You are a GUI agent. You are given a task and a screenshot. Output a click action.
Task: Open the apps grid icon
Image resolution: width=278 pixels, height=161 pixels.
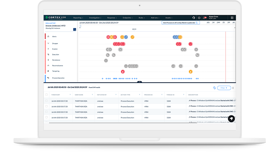232,18
